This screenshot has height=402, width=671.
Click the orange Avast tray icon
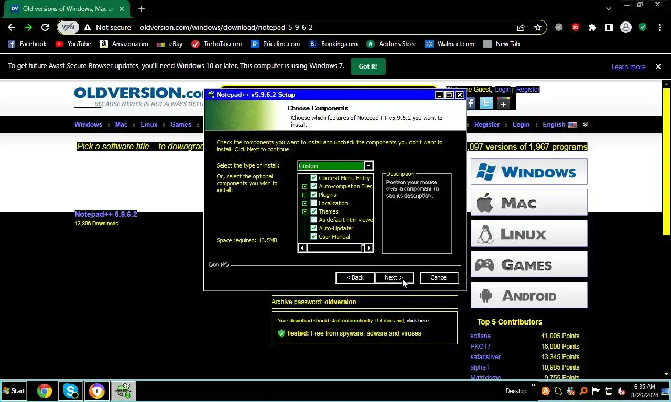click(x=546, y=391)
